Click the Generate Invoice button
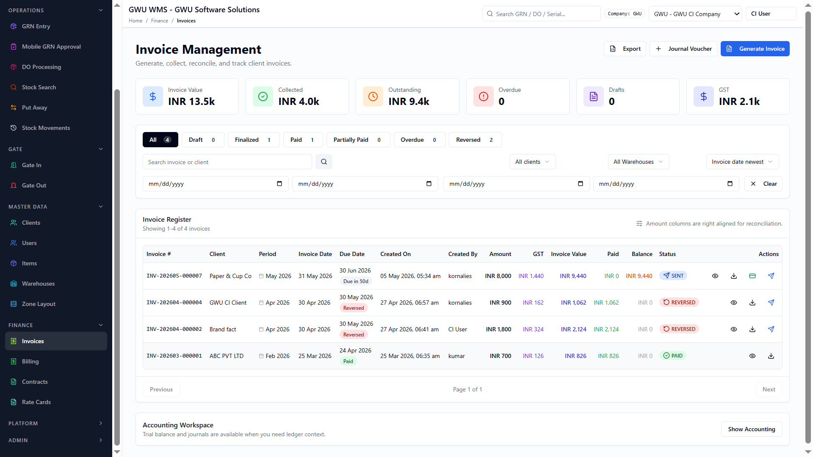 pyautogui.click(x=755, y=49)
